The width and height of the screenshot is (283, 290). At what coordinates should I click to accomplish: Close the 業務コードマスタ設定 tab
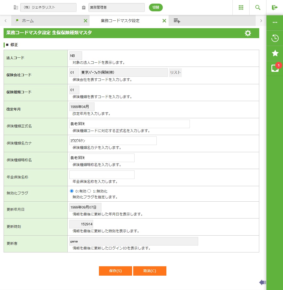164,21
